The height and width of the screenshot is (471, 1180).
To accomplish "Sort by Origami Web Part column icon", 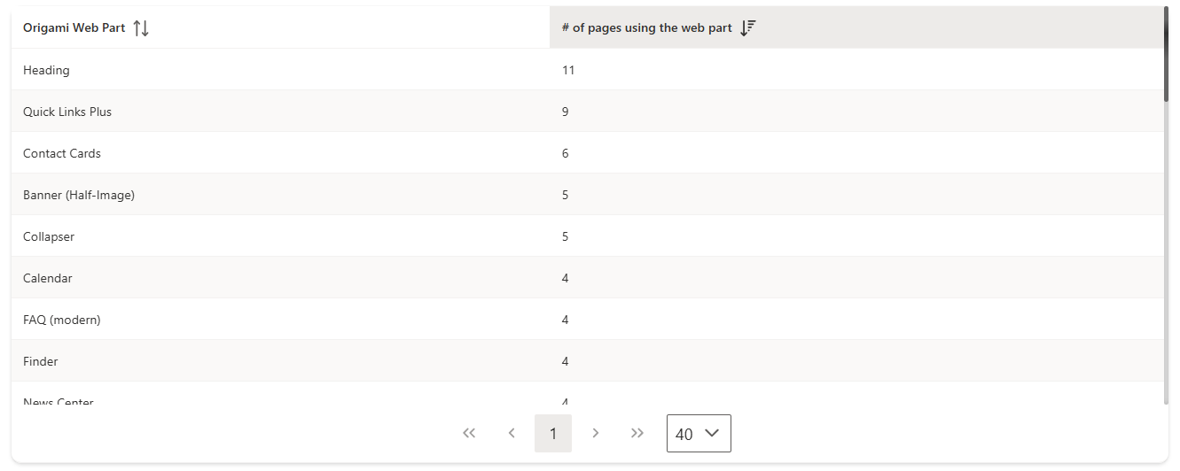I will point(141,28).
